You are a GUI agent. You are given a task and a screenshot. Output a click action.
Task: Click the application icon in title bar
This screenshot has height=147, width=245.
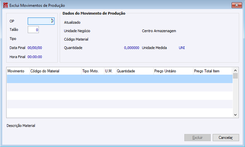click(x=5, y=5)
